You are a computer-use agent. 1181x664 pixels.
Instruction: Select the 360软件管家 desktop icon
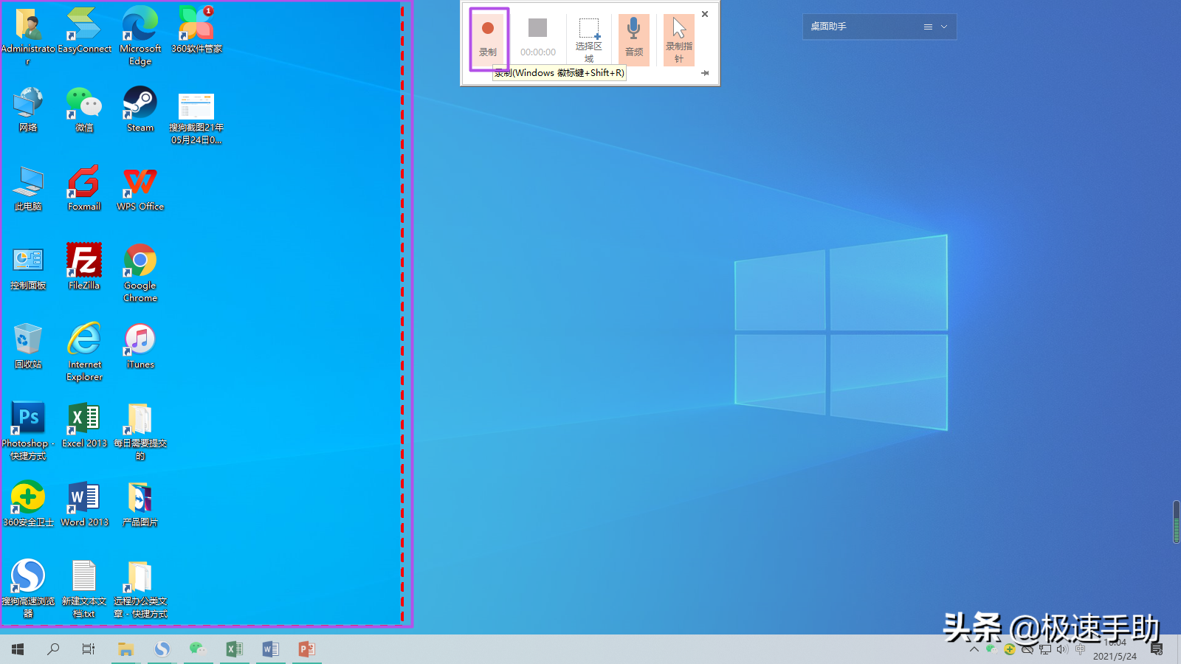196,30
